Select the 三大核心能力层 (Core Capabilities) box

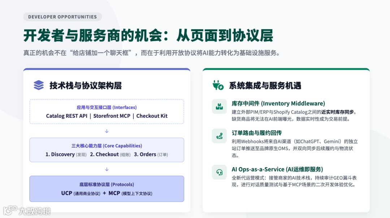click(x=107, y=150)
